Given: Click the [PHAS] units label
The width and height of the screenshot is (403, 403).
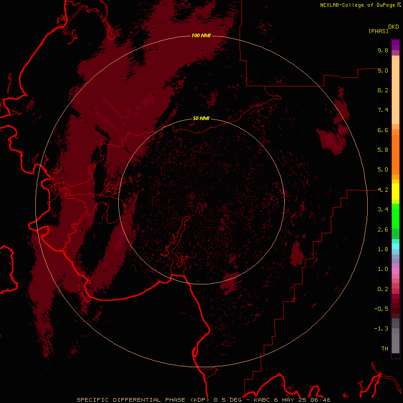Looking at the screenshot, I should pyautogui.click(x=378, y=31).
